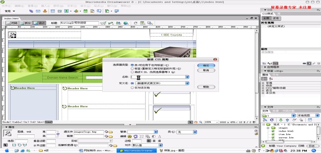
Task: Click the Insert Div Tag icon
Action: click(60, 11)
